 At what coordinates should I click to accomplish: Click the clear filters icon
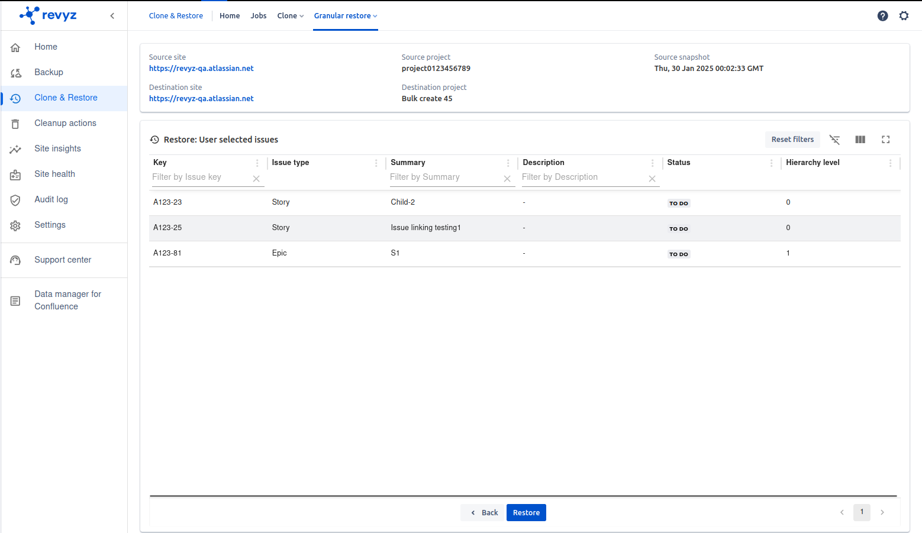click(x=834, y=140)
